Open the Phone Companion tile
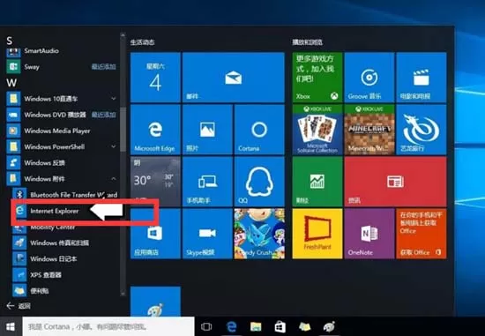This screenshot has height=336, width=485. pyautogui.click(x=207, y=182)
